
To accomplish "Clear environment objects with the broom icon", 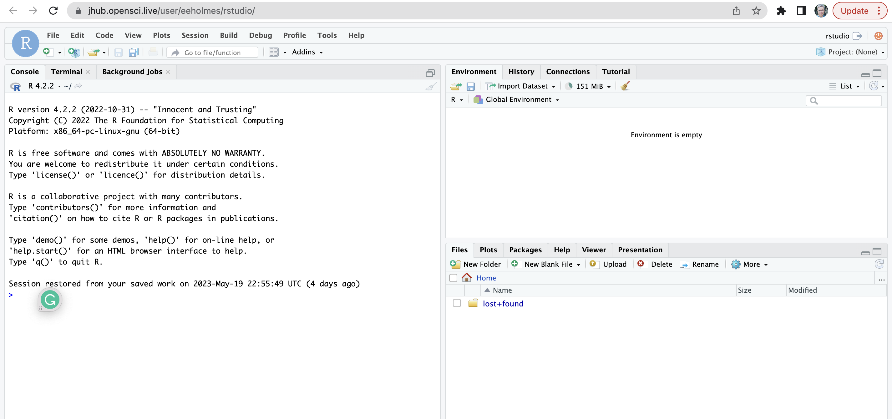I will (625, 86).
